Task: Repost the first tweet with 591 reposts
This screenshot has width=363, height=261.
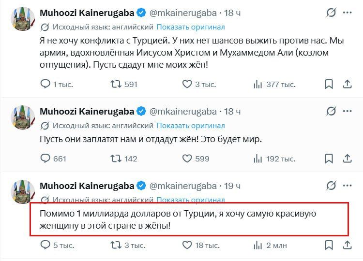Action: [x=116, y=84]
